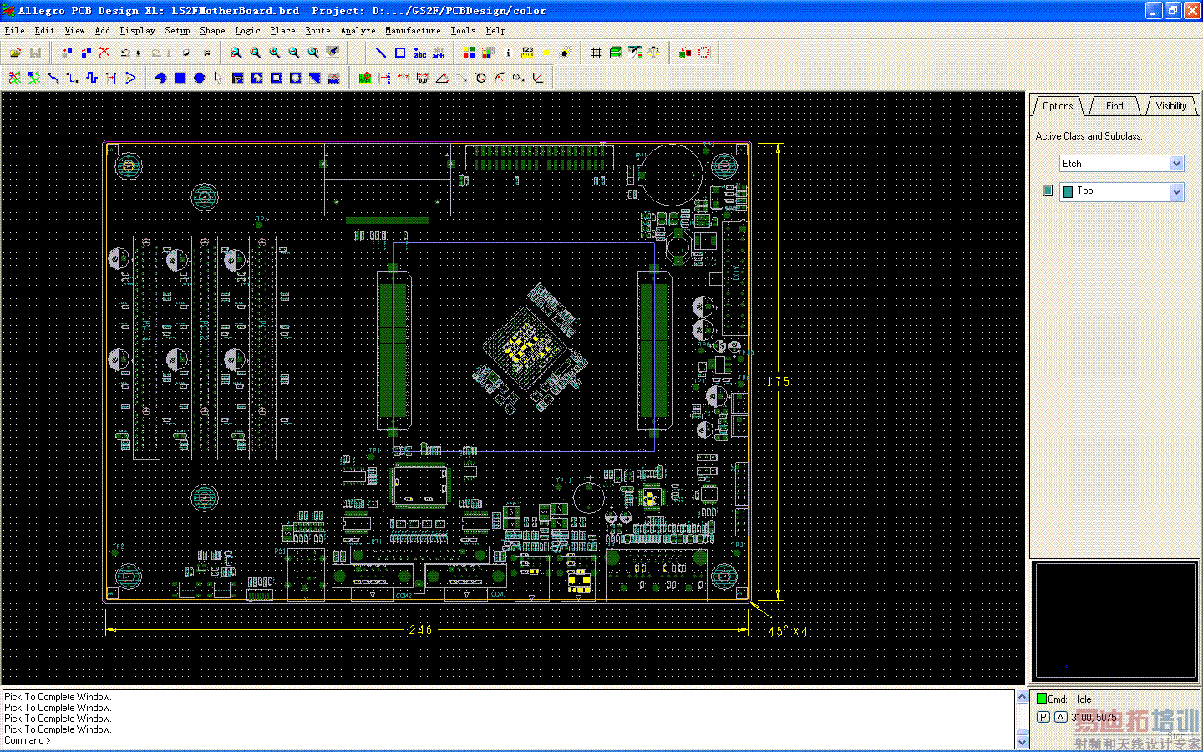Select the Delete red X tool
1203x752 pixels.
tap(104, 53)
